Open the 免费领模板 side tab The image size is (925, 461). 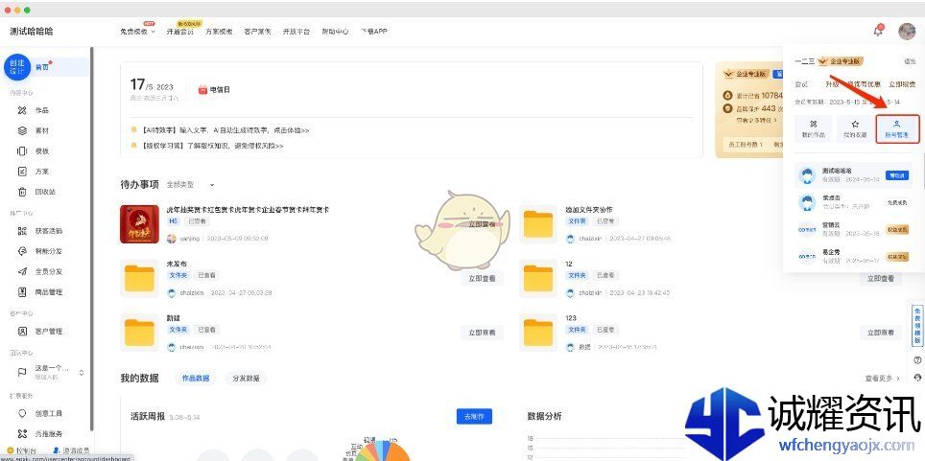pos(917,326)
